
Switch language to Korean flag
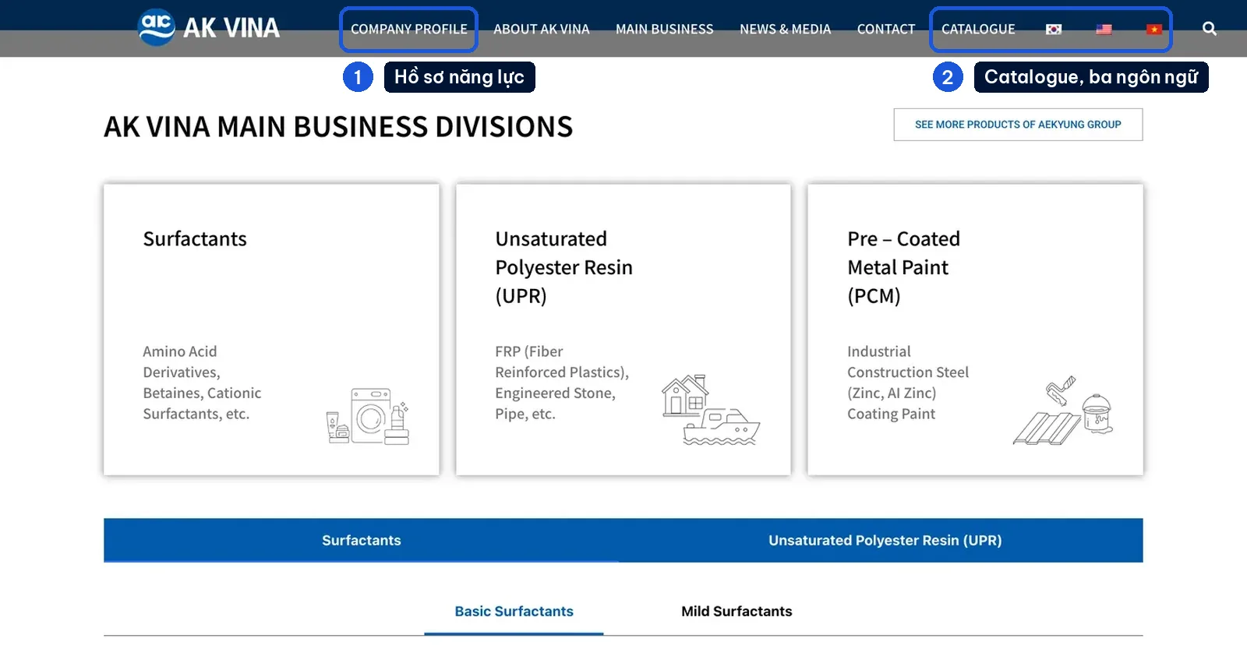click(x=1054, y=29)
